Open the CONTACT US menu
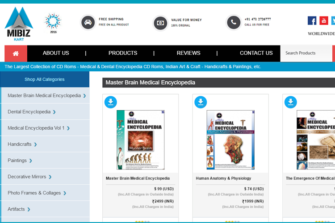The width and height of the screenshot is (335, 223). 256,53
